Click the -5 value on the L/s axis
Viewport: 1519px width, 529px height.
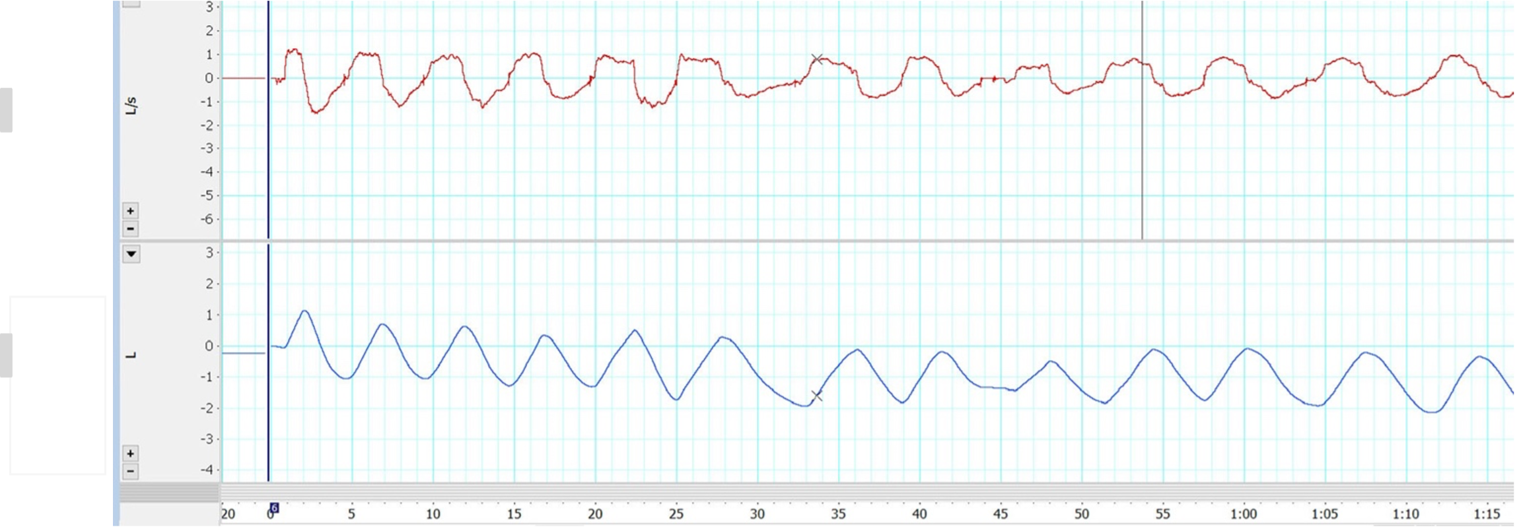[207, 195]
